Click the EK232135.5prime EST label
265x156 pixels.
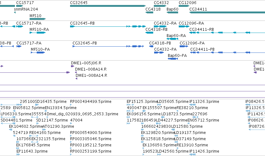click(x=48, y=139)
